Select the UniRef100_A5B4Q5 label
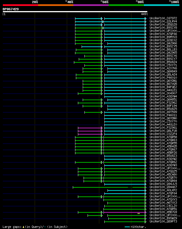The image size is (182, 229). pyautogui.click(x=163, y=147)
